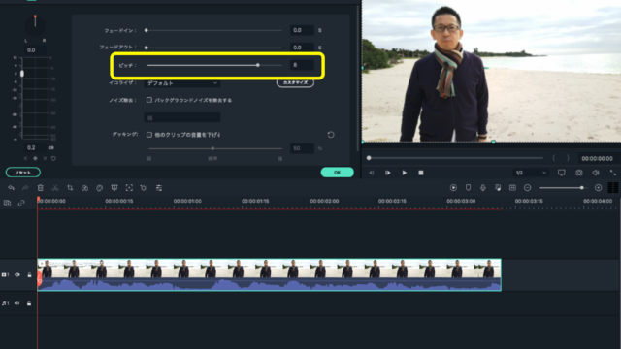
Task: Open the color palette tool
Action: point(99,188)
